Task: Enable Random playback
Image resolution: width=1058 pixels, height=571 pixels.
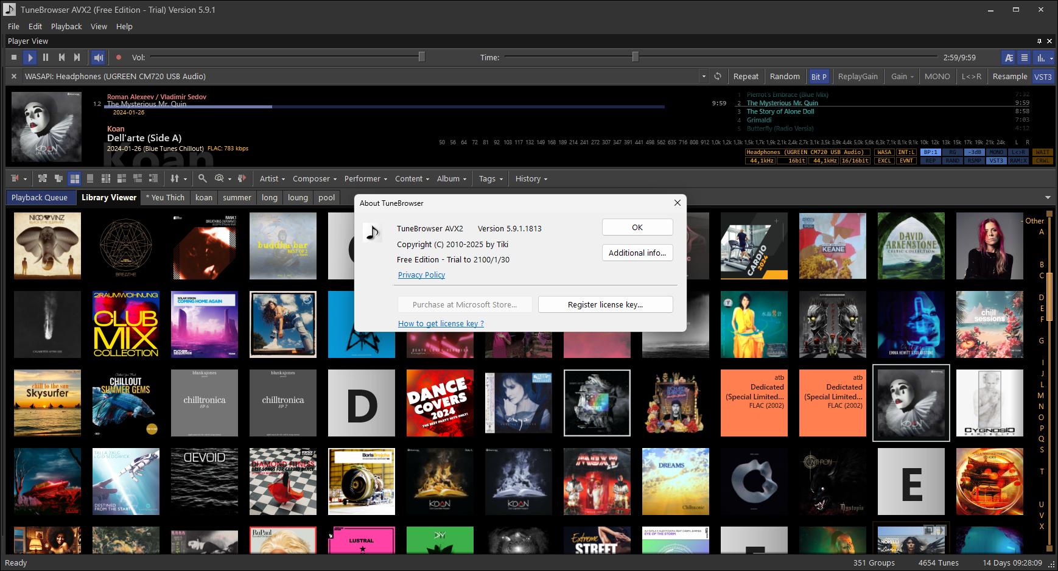Action: [785, 76]
